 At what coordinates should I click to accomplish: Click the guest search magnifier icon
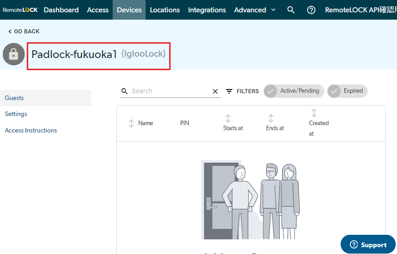pos(124,91)
